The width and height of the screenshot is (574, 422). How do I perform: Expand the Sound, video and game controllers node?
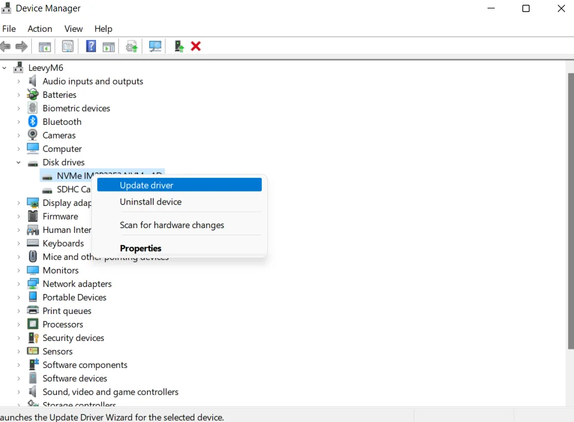point(19,391)
